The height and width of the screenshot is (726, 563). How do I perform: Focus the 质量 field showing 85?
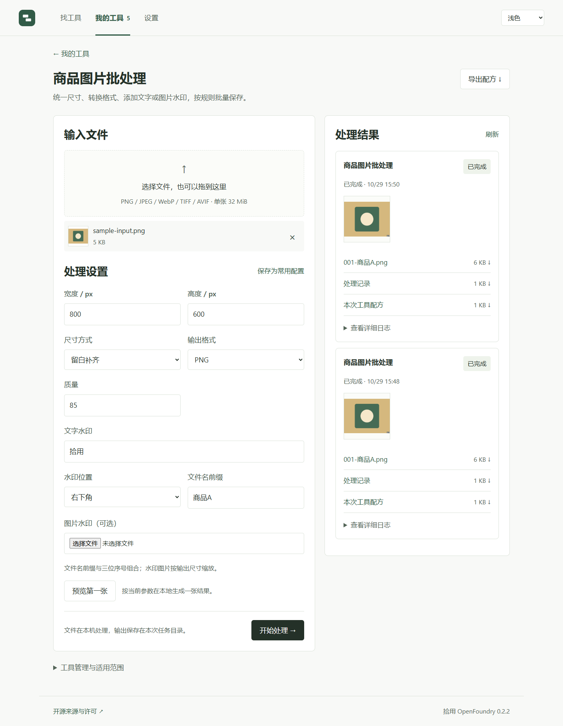tap(122, 405)
